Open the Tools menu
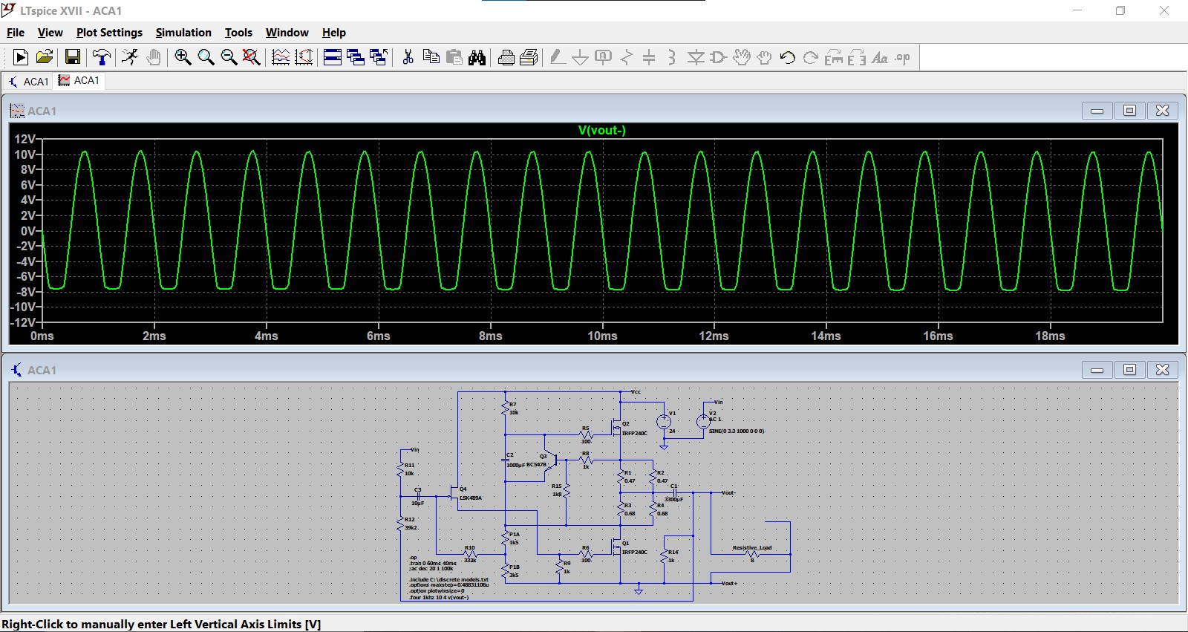The width and height of the screenshot is (1188, 632). pos(238,33)
